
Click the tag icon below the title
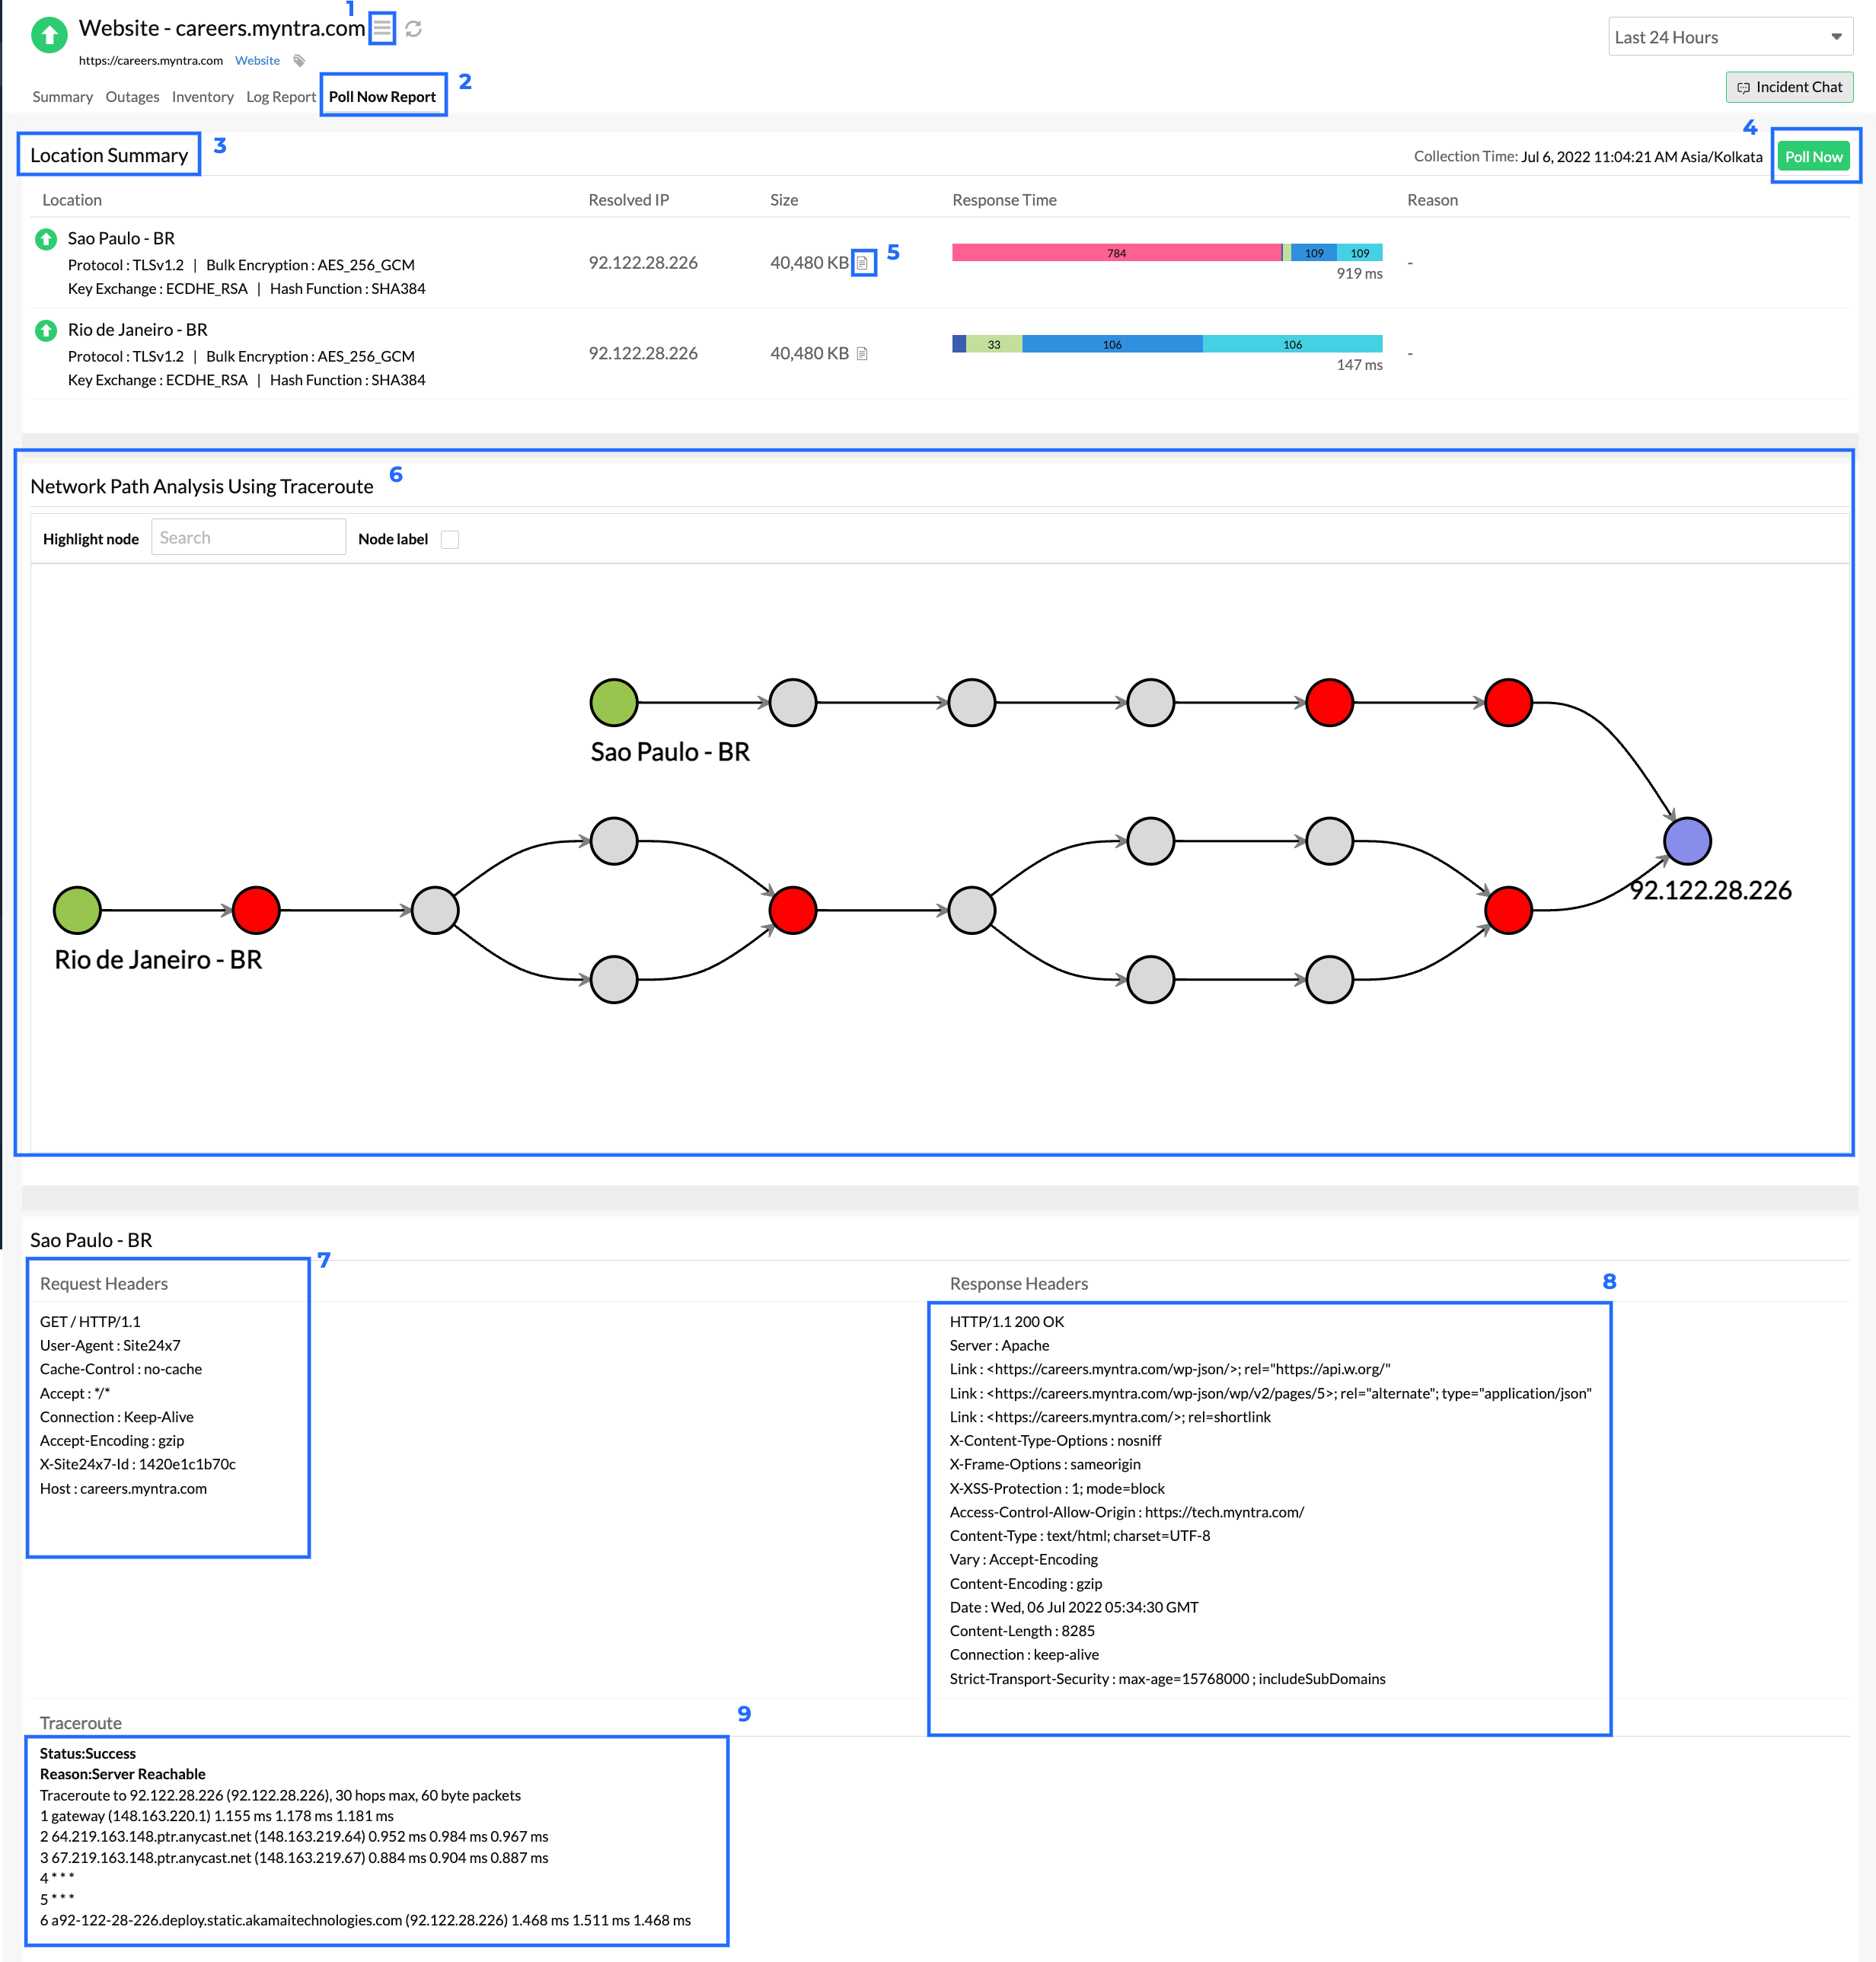click(299, 61)
